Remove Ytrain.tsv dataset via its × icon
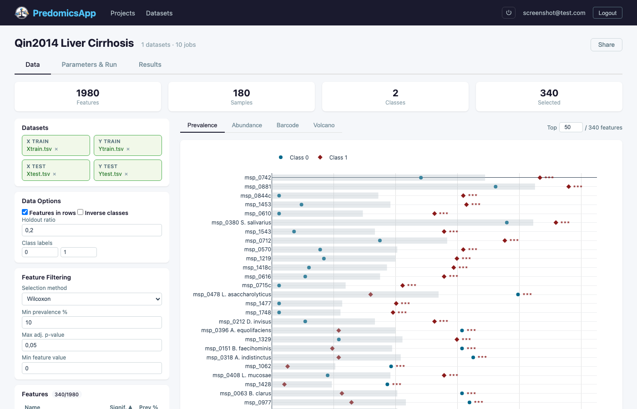Image resolution: width=637 pixels, height=409 pixels. [x=127, y=149]
